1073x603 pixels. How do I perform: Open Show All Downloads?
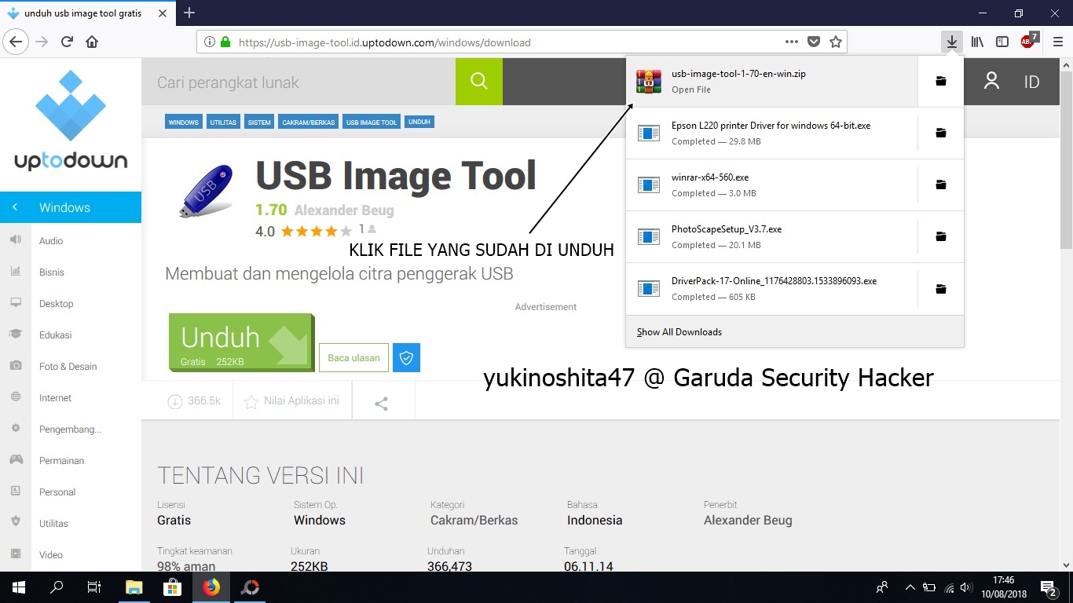click(678, 331)
